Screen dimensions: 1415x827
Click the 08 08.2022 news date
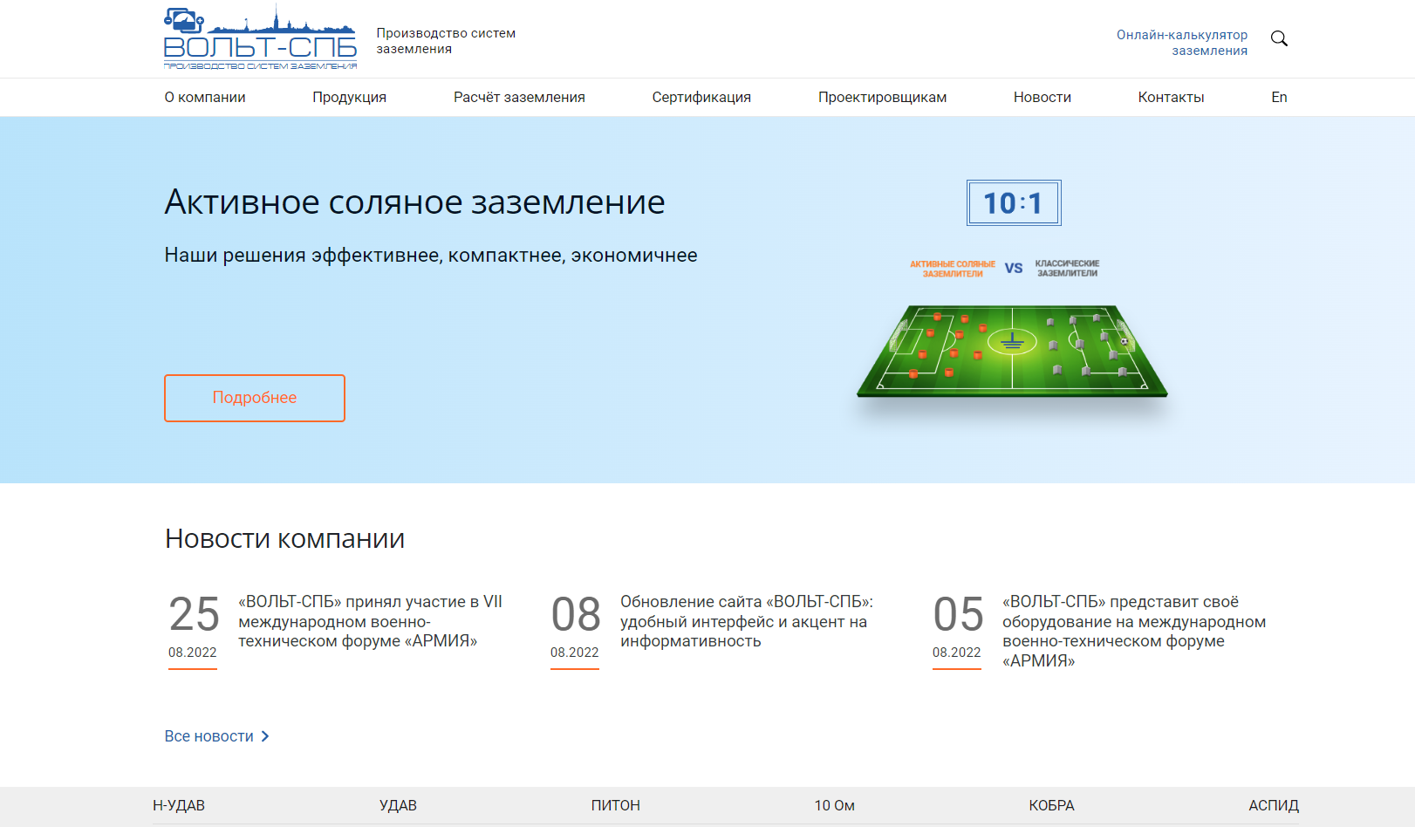click(575, 630)
